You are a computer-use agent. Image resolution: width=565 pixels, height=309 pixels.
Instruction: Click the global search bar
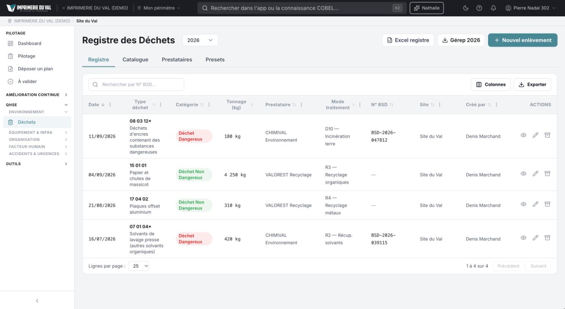coord(302,8)
